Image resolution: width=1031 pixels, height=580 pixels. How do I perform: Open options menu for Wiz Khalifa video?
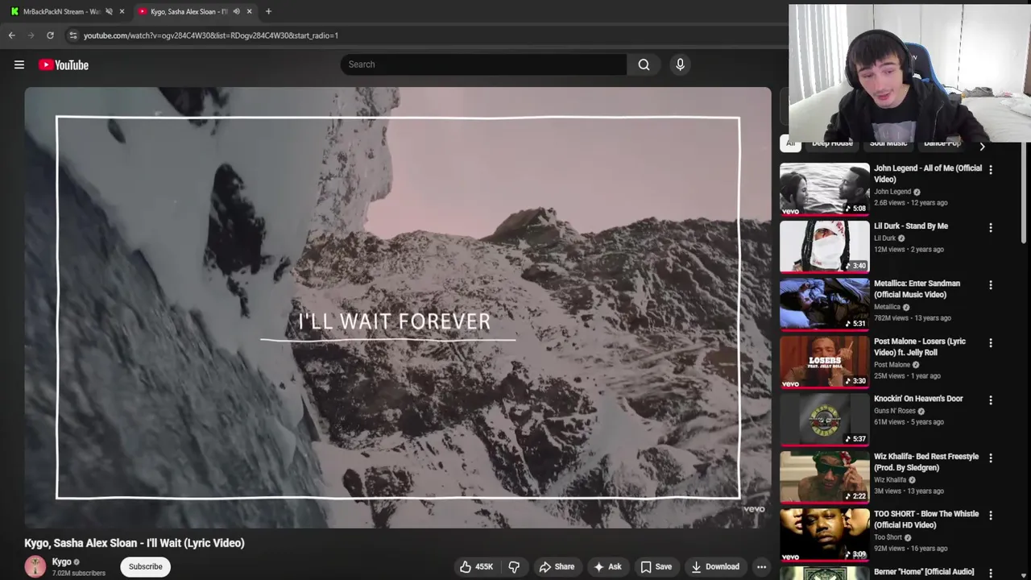(x=991, y=458)
